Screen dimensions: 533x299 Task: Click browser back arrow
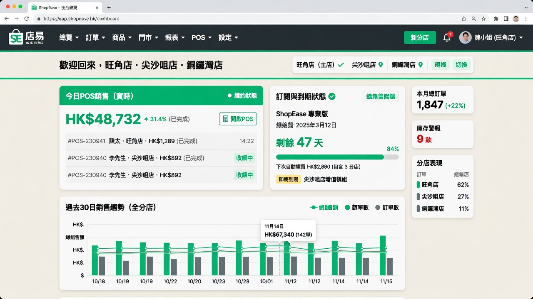click(6, 19)
